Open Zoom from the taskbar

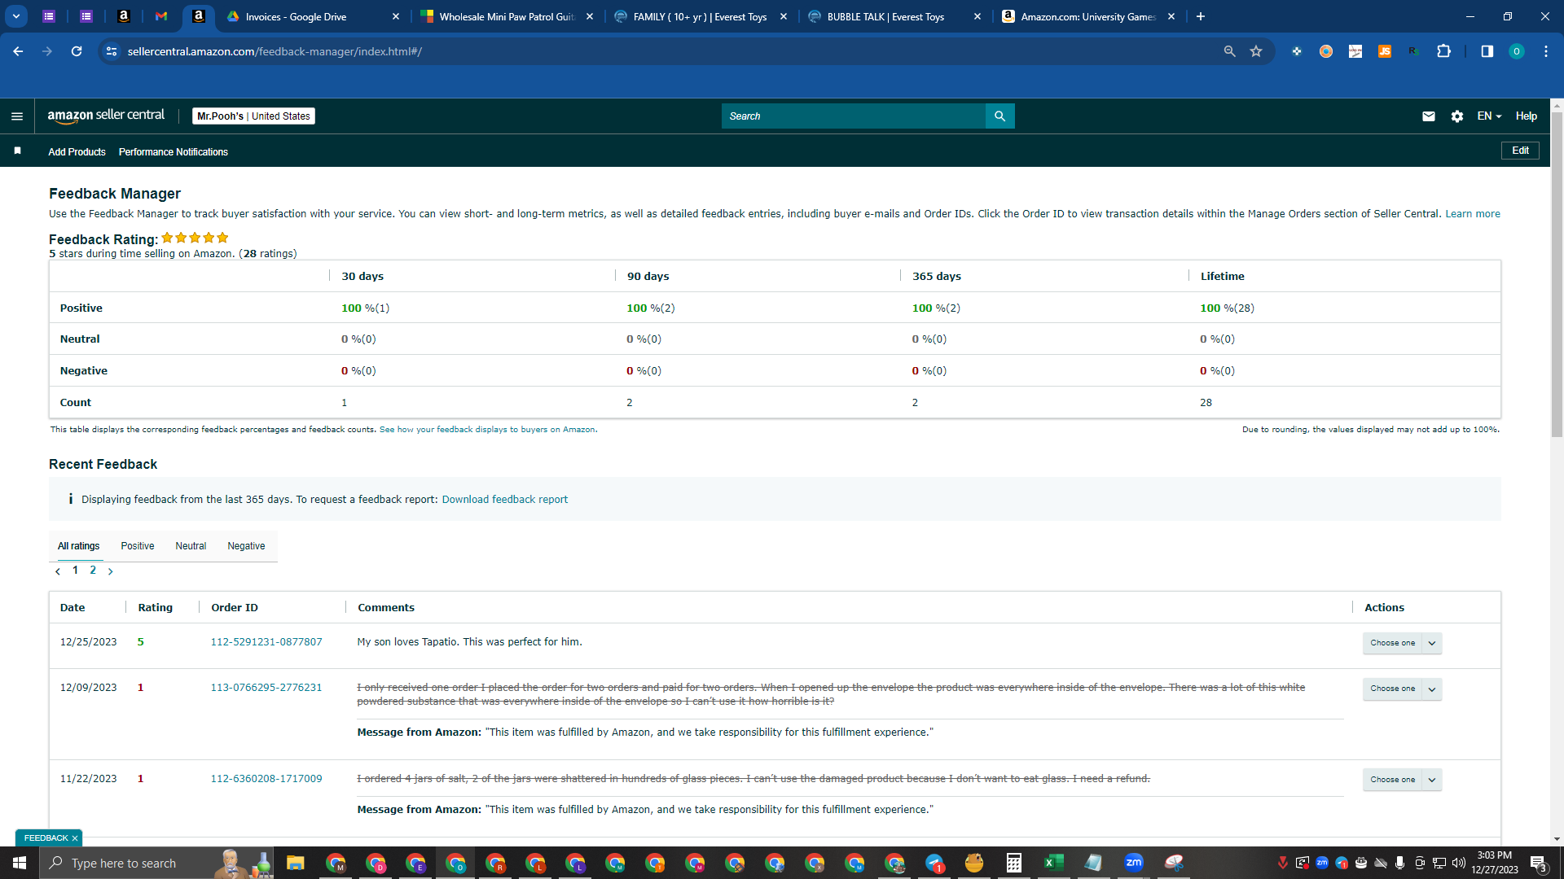[x=1134, y=863]
